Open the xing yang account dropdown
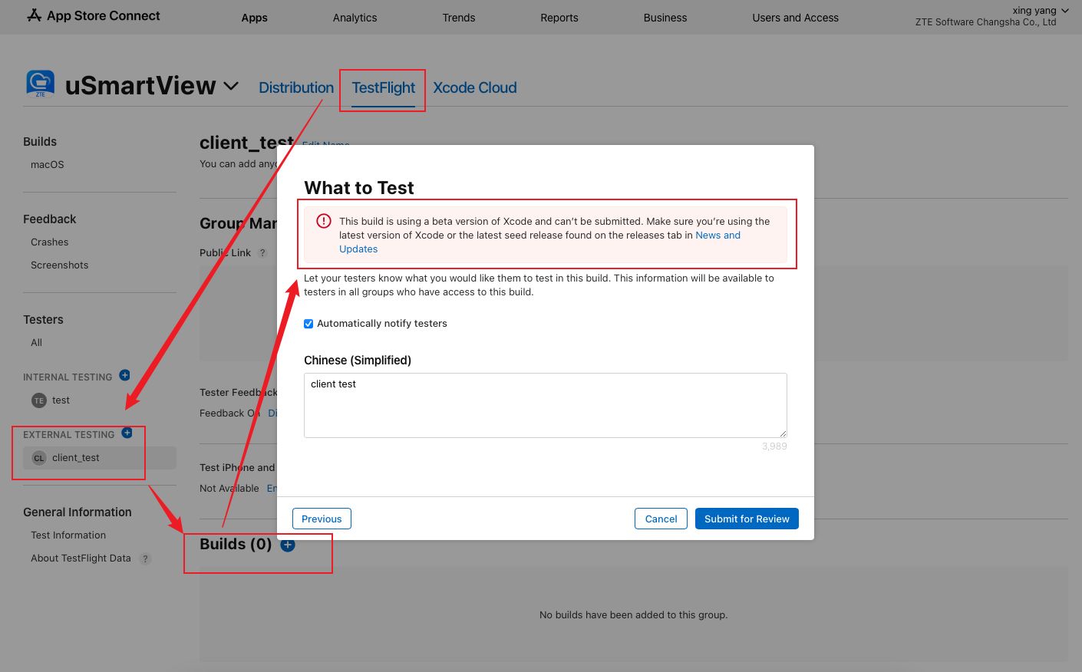 pos(1041,11)
